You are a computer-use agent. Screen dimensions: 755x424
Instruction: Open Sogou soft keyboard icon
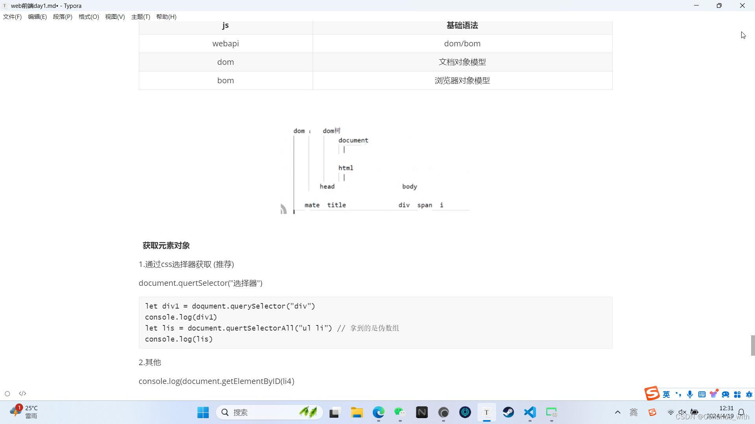[702, 395]
